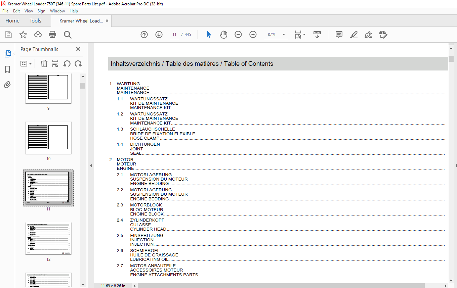This screenshot has width=457, height=288.
Task: Close the Page Thumbnails panel
Action: (x=78, y=49)
